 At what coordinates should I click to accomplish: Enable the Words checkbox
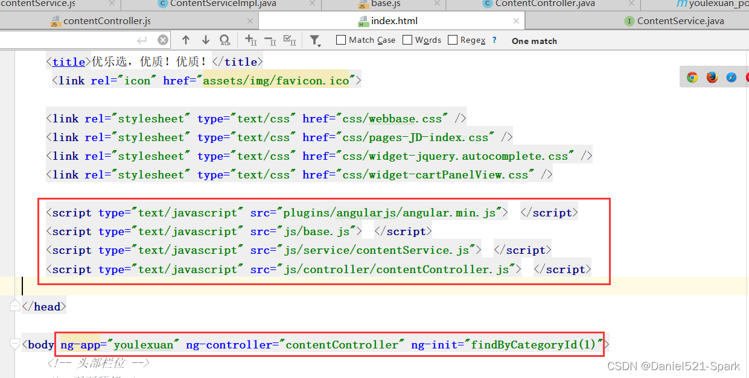(407, 40)
